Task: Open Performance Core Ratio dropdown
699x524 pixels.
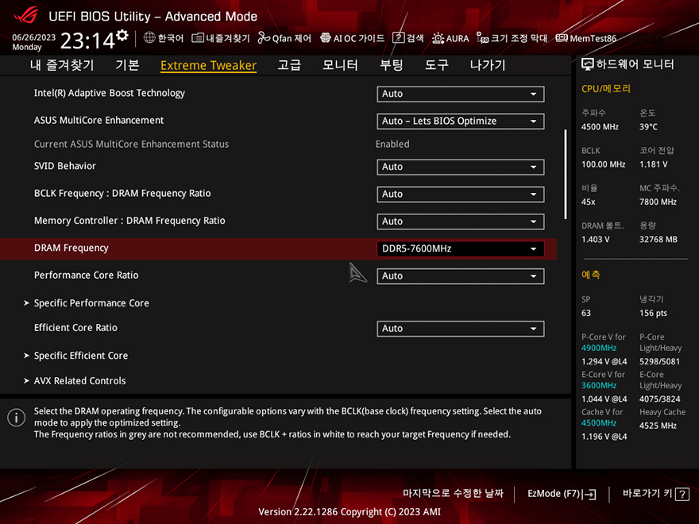Action: (460, 275)
